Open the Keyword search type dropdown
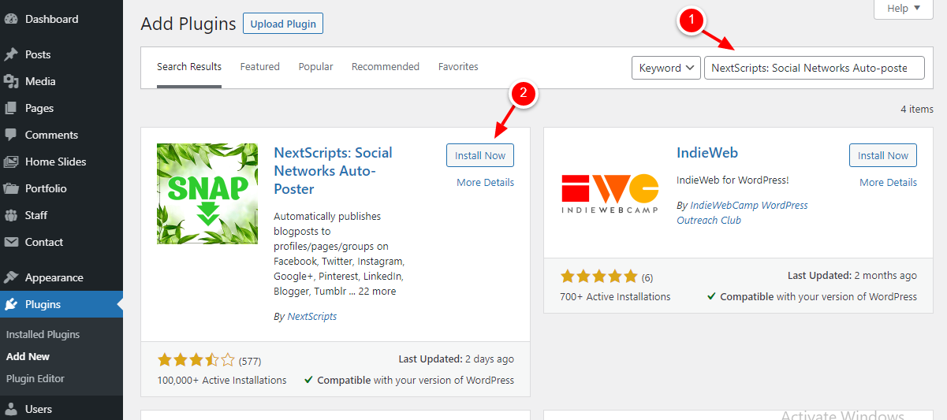Image resolution: width=947 pixels, height=420 pixels. [x=666, y=68]
